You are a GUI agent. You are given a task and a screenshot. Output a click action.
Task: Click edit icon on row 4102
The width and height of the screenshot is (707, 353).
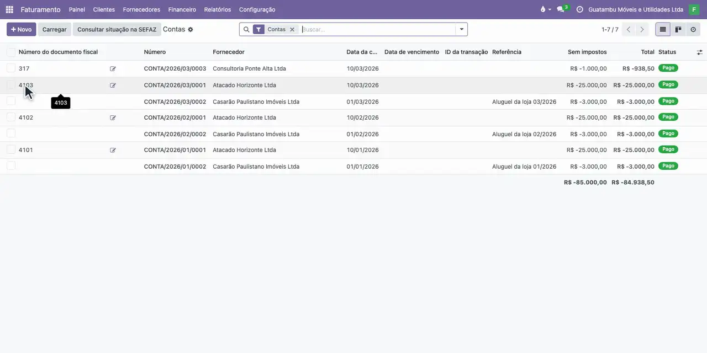click(113, 117)
